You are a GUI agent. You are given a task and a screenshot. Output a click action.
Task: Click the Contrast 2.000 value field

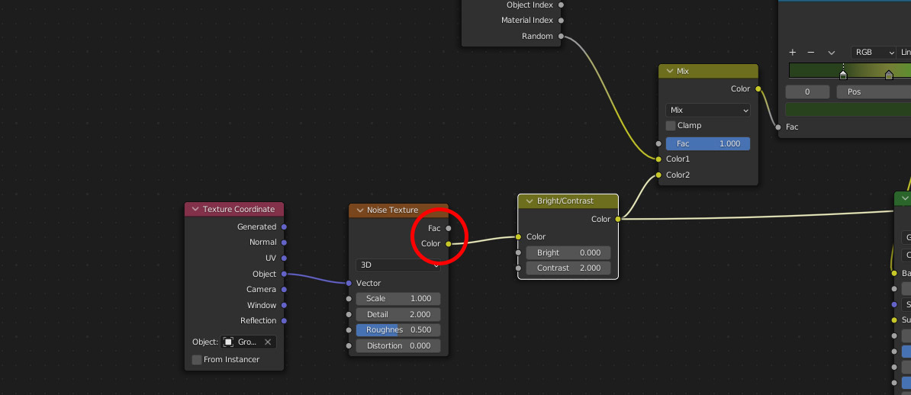click(x=568, y=268)
